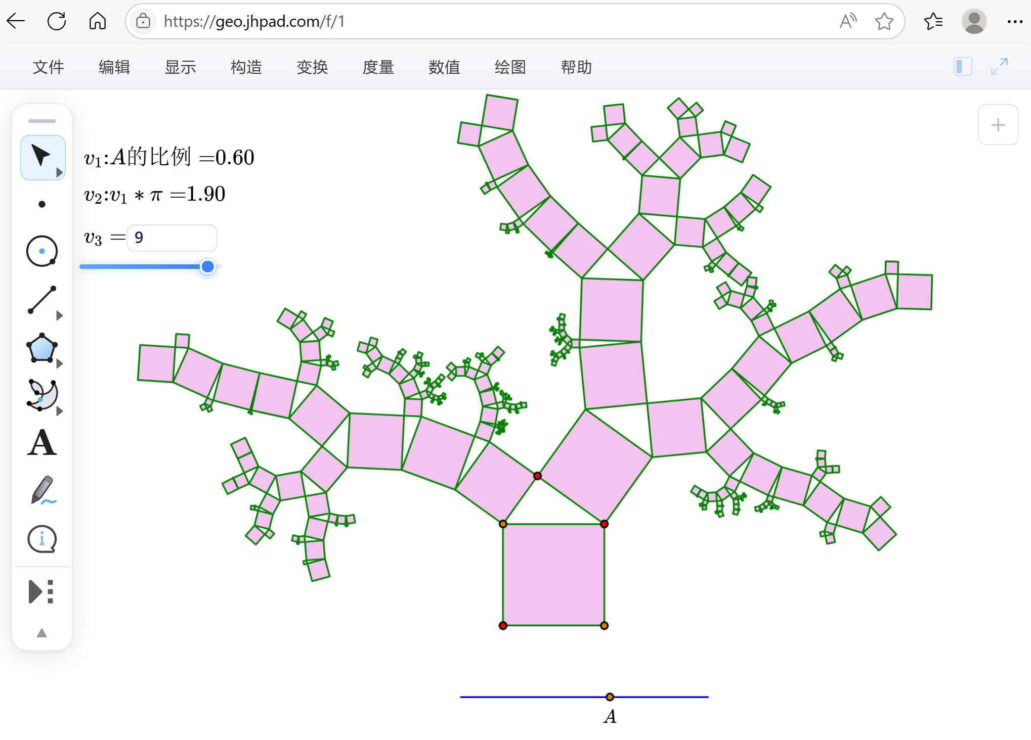Screen dimensions: 1031x740
Task: Click the orange top-left base square vertex
Action: pyautogui.click(x=503, y=524)
